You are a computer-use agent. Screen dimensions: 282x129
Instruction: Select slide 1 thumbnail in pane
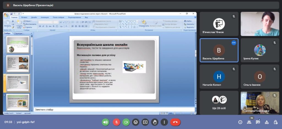tap(18, 45)
